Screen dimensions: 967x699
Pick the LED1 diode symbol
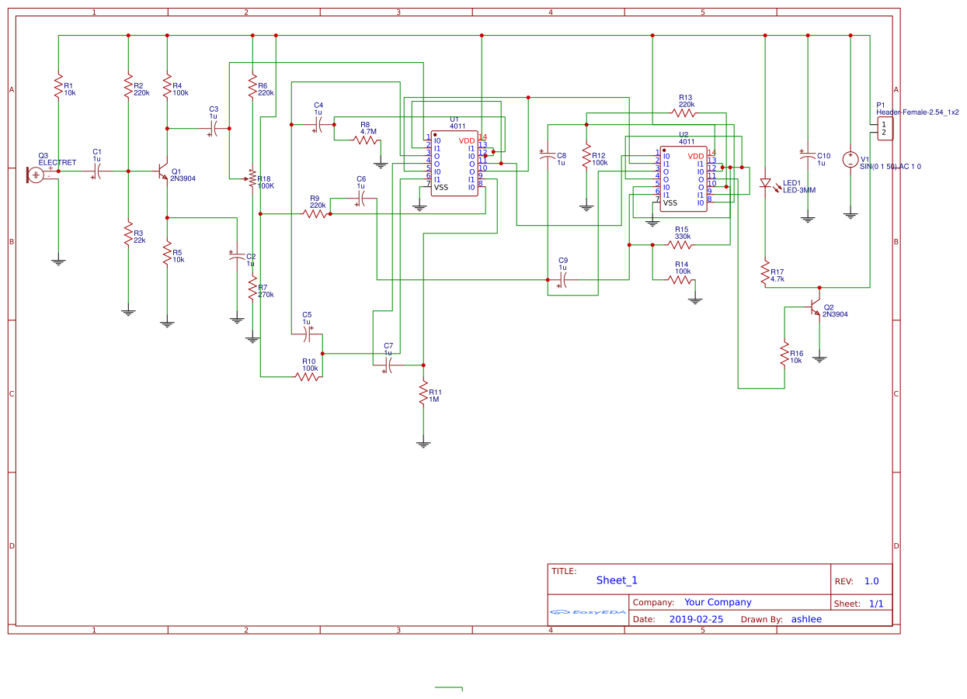[x=765, y=184]
